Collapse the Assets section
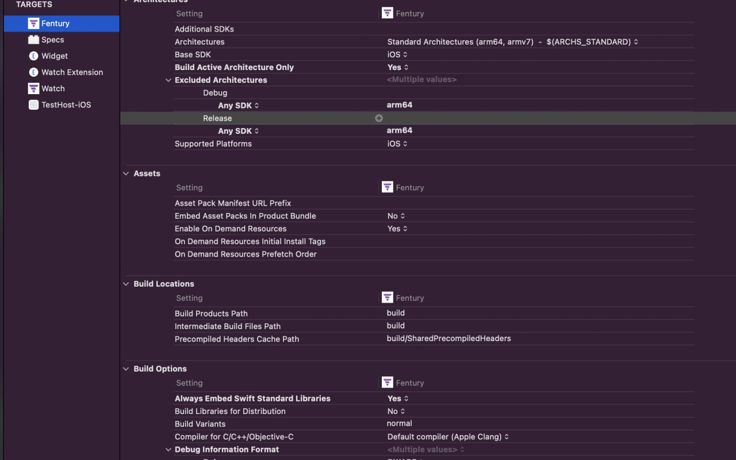736x460 pixels. tap(126, 173)
